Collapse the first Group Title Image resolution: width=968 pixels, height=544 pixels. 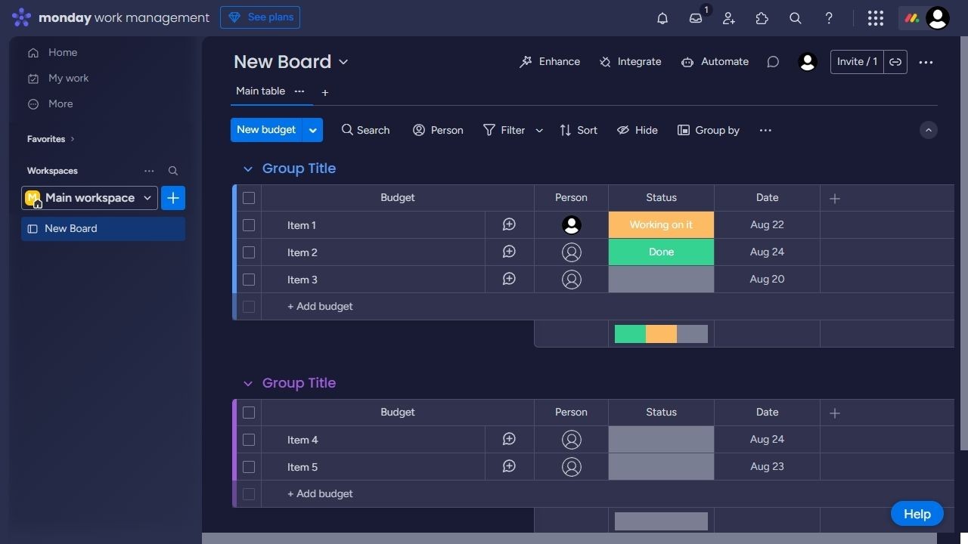(248, 168)
